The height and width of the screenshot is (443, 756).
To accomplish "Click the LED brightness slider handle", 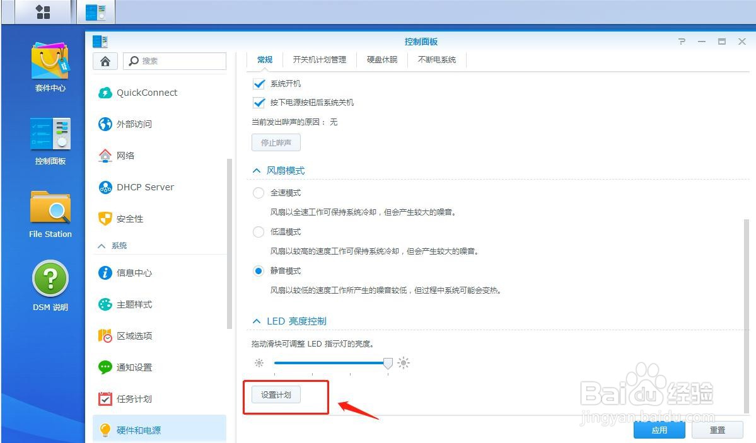I will (x=388, y=364).
